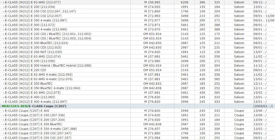Select Coupe E 250 CGI (207.347) row

[38, 133]
